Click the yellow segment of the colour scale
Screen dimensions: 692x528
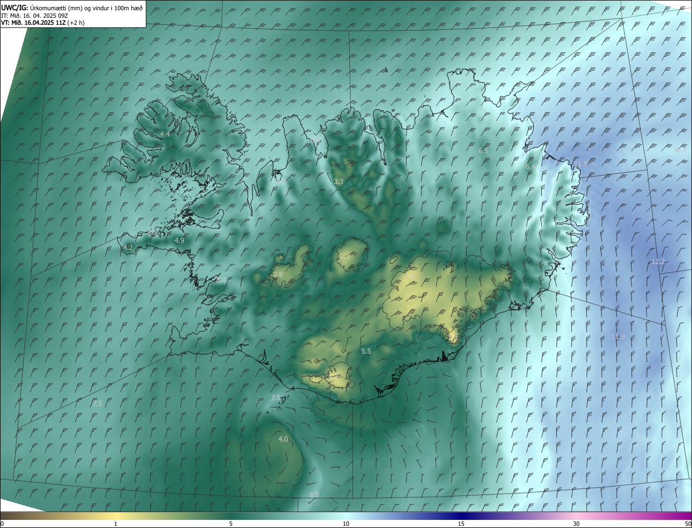click(116, 516)
